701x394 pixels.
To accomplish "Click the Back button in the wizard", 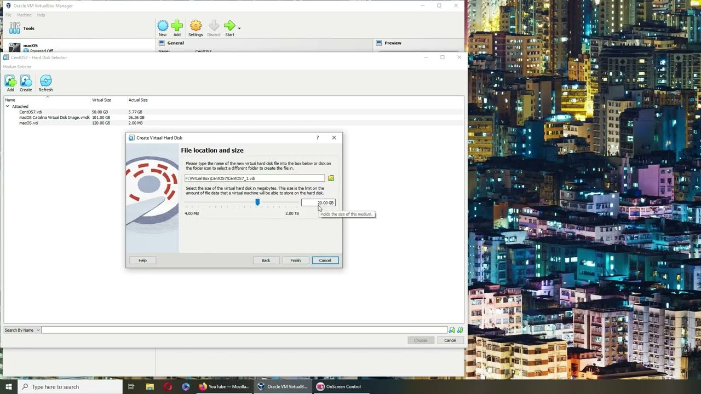I will coord(266,260).
